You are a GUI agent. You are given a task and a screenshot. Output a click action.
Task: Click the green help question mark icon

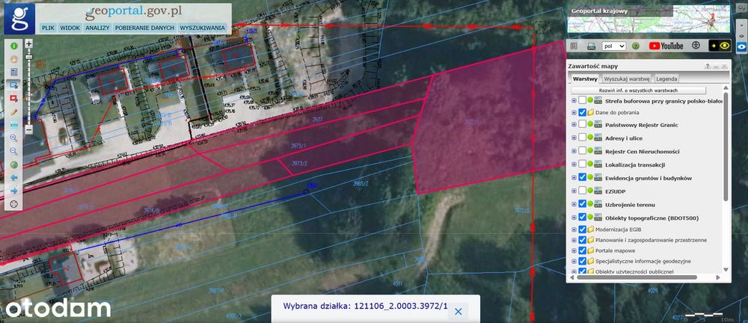coord(635,46)
